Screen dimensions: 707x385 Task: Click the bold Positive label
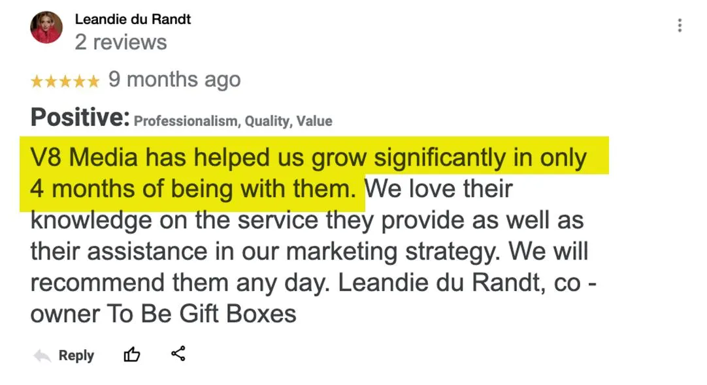pyautogui.click(x=80, y=117)
